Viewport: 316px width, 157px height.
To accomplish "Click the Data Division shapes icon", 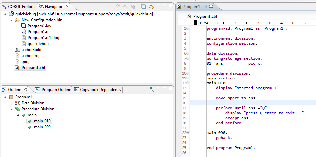I will (17, 103).
